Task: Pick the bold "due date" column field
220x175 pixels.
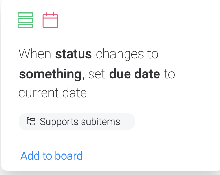Action: [x=135, y=74]
